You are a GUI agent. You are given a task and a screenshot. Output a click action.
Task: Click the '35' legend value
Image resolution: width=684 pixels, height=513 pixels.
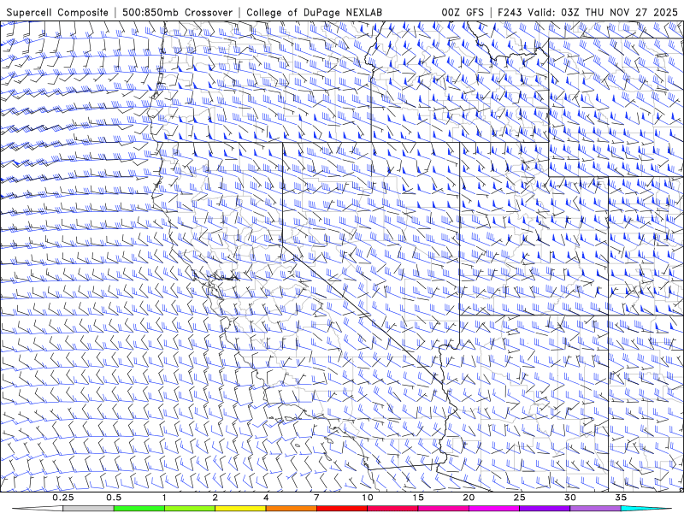(621, 498)
